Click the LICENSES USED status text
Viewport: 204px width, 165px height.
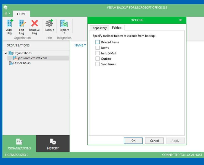(17, 155)
